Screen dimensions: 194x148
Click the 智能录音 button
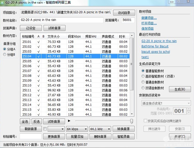tap(124, 137)
